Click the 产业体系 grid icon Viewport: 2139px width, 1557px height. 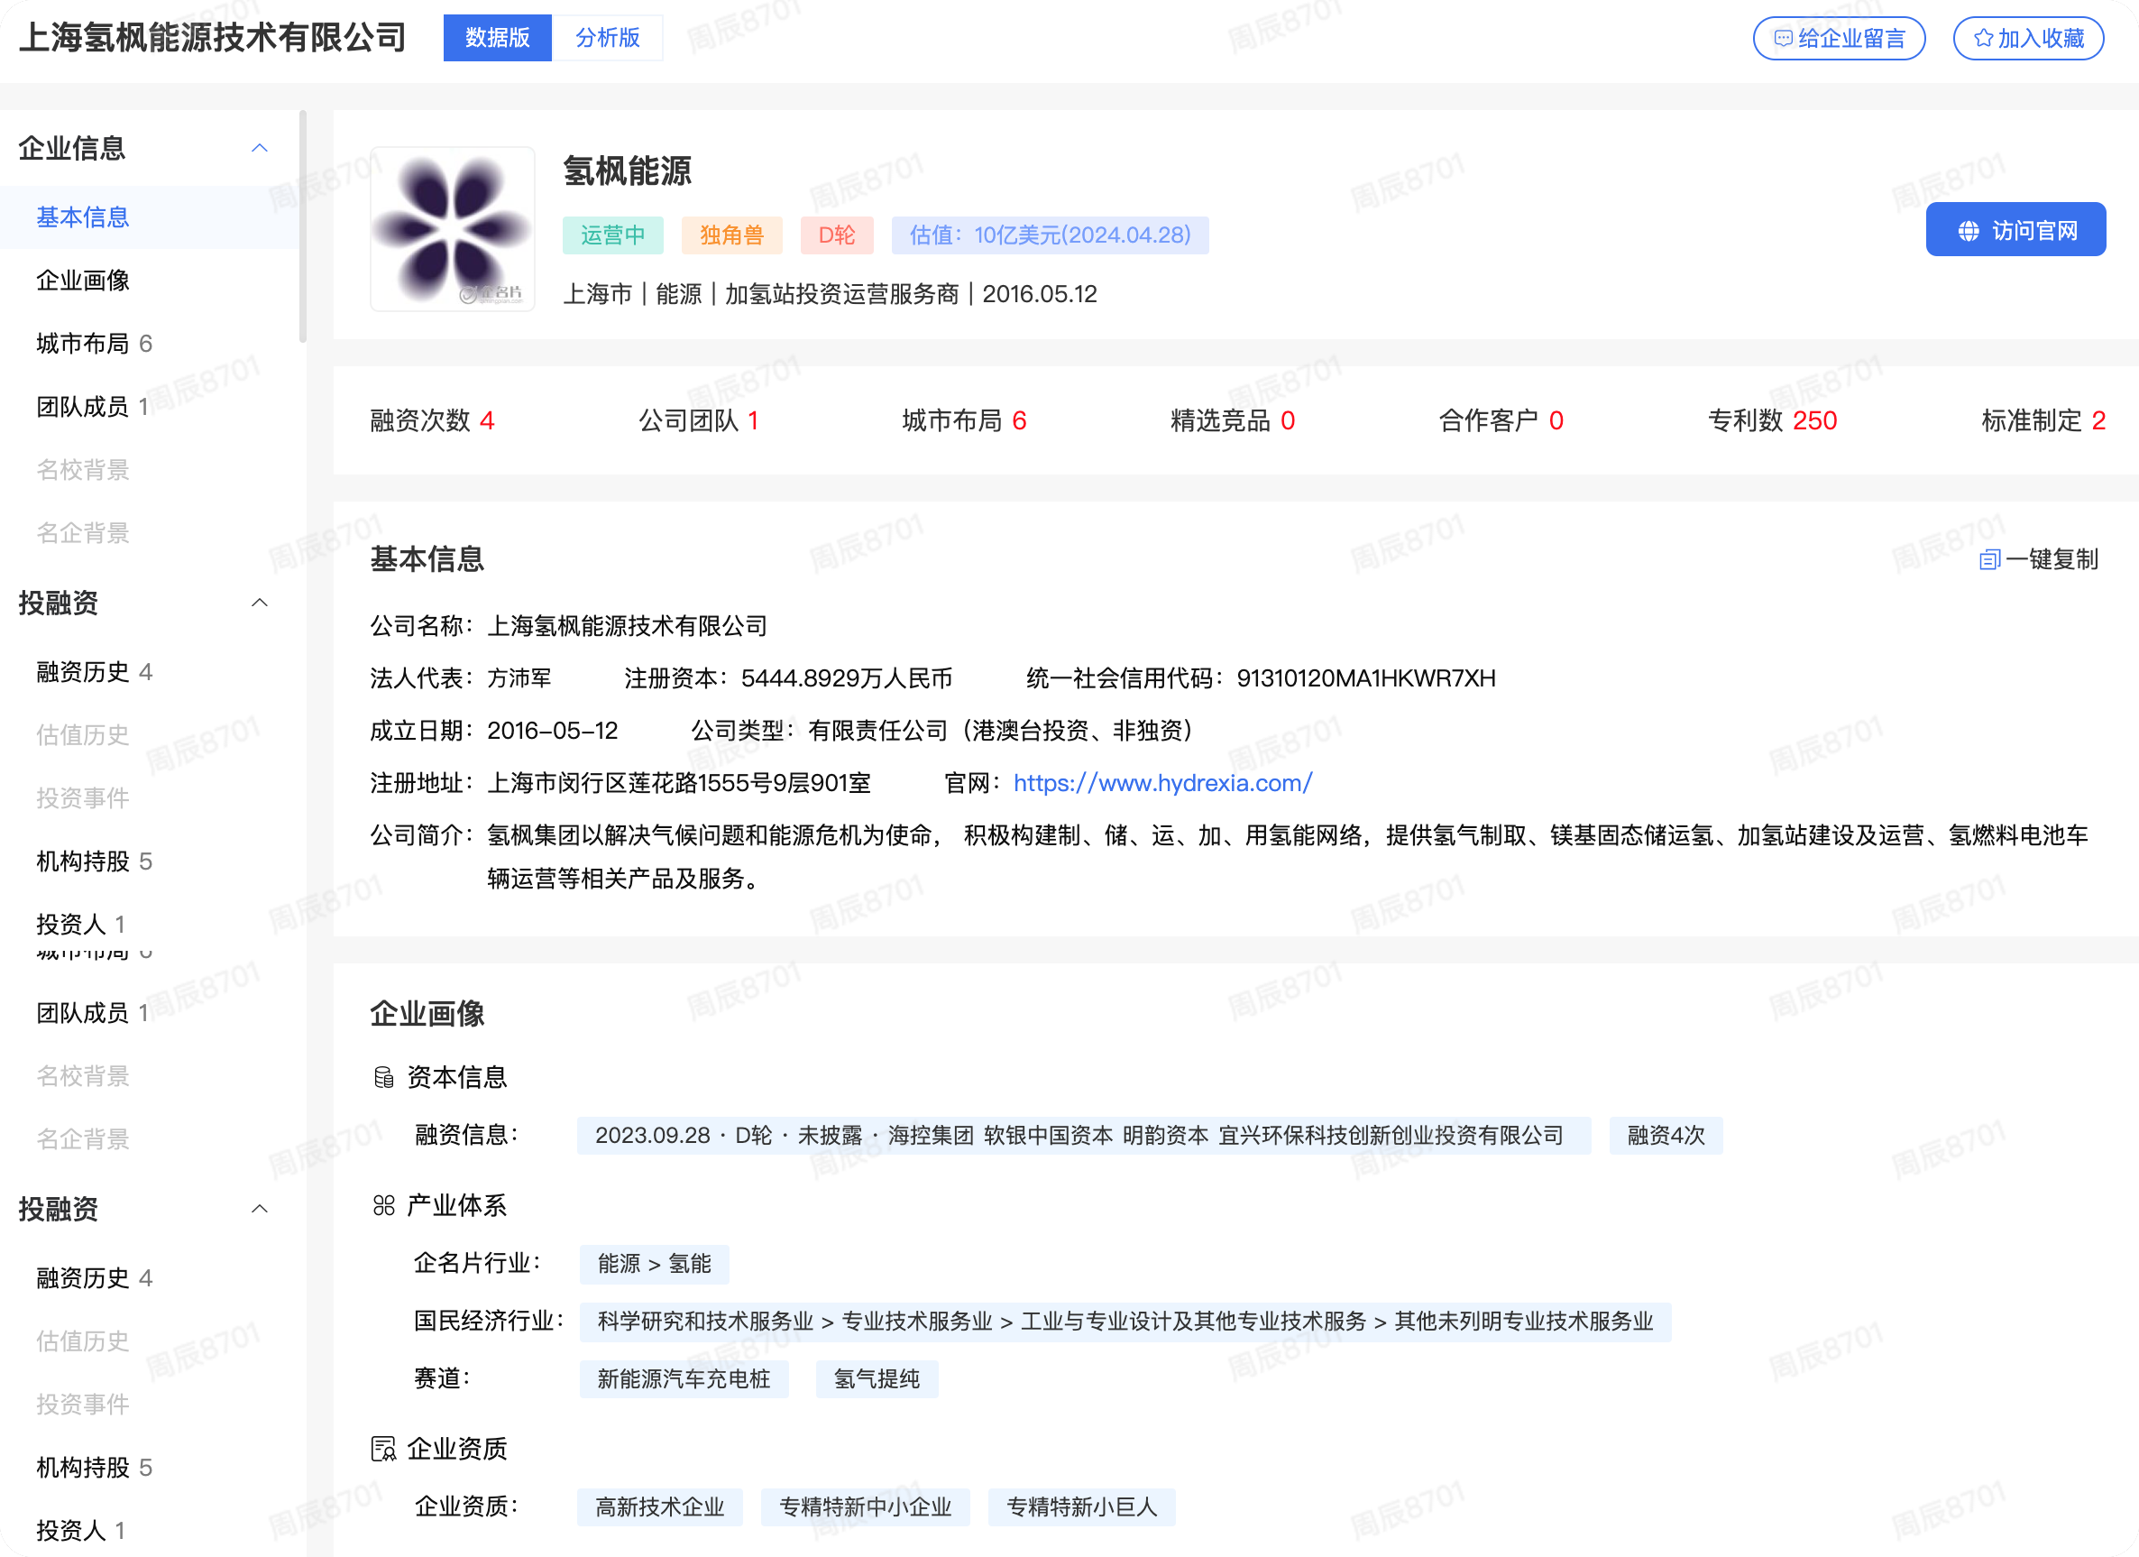click(384, 1206)
